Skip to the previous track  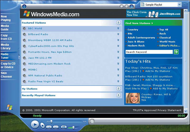tap(49, 127)
